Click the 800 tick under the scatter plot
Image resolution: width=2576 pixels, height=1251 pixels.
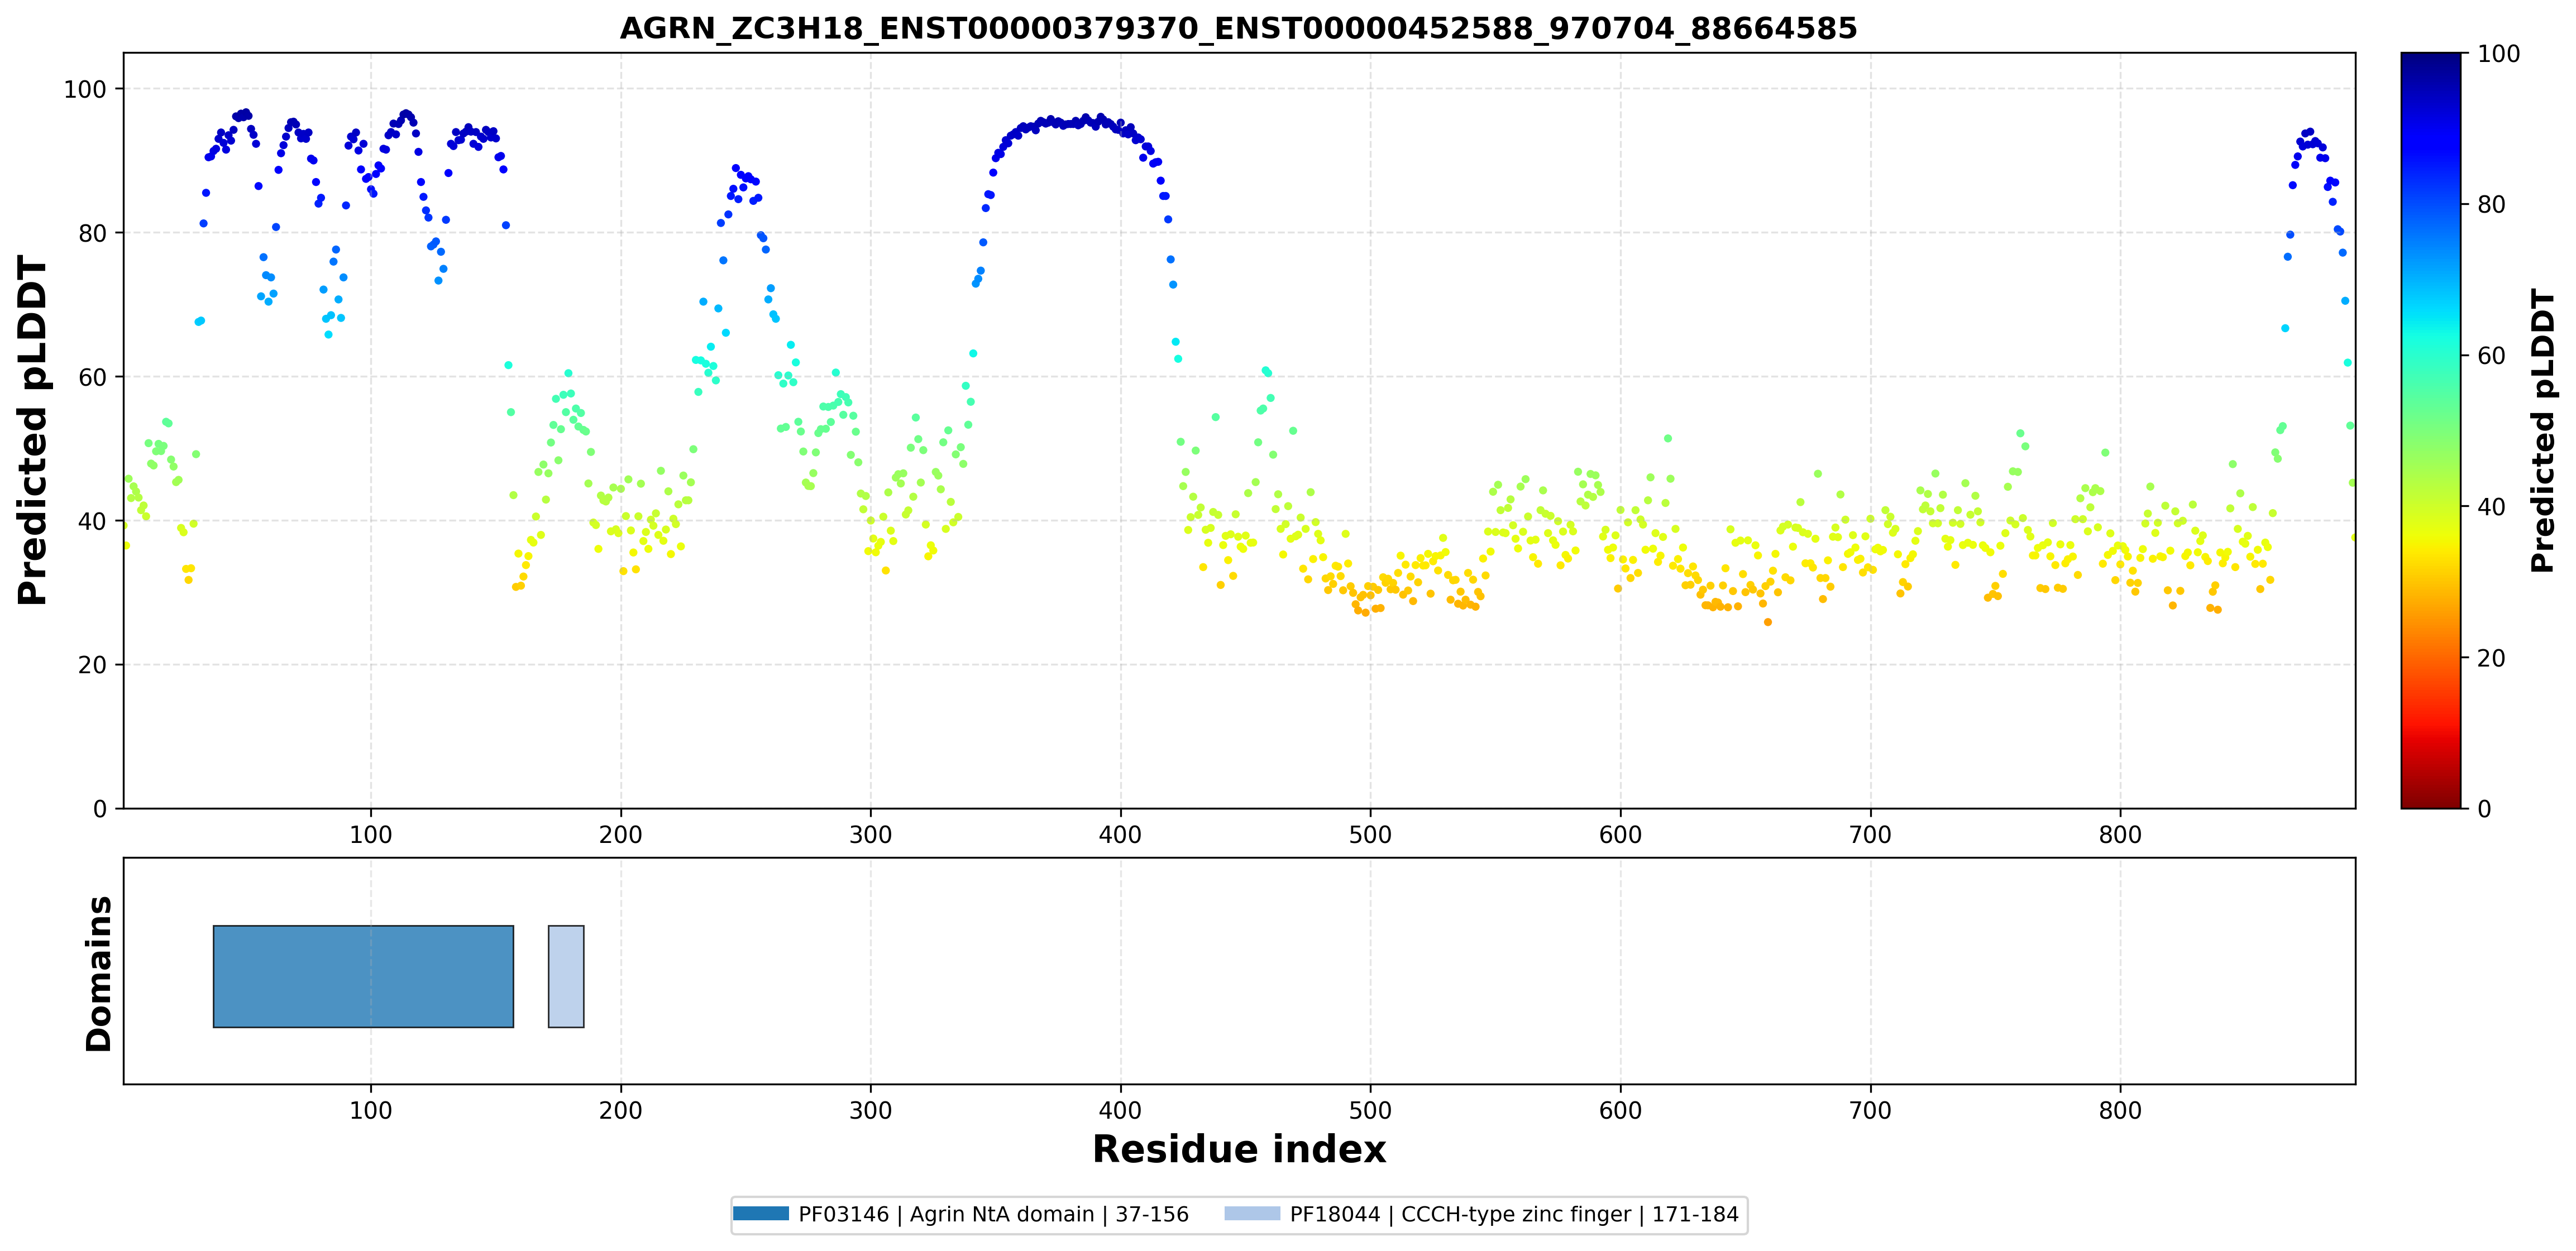2120,834
